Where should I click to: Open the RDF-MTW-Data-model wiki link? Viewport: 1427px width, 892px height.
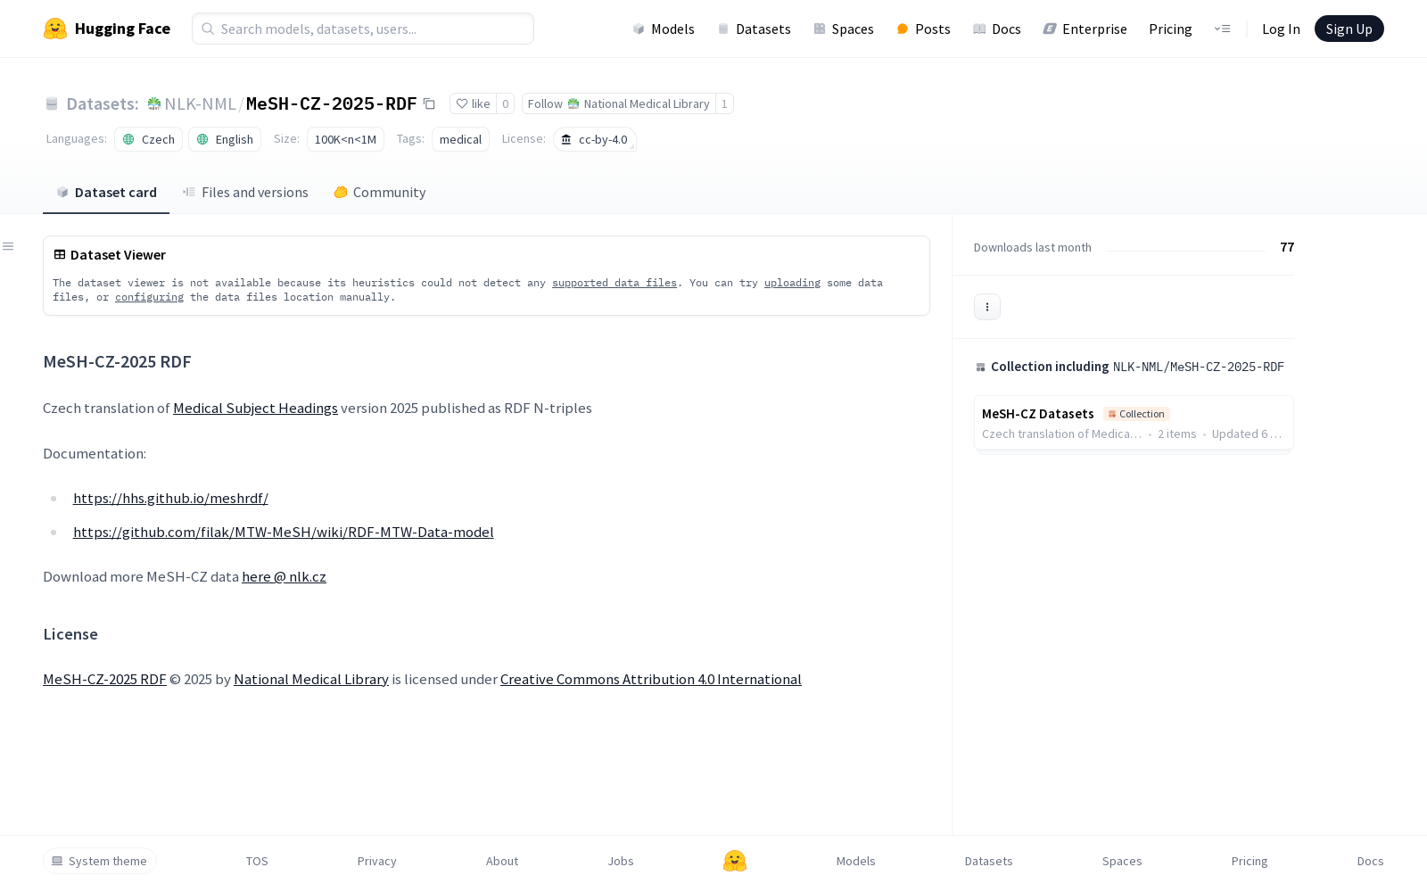click(283, 532)
